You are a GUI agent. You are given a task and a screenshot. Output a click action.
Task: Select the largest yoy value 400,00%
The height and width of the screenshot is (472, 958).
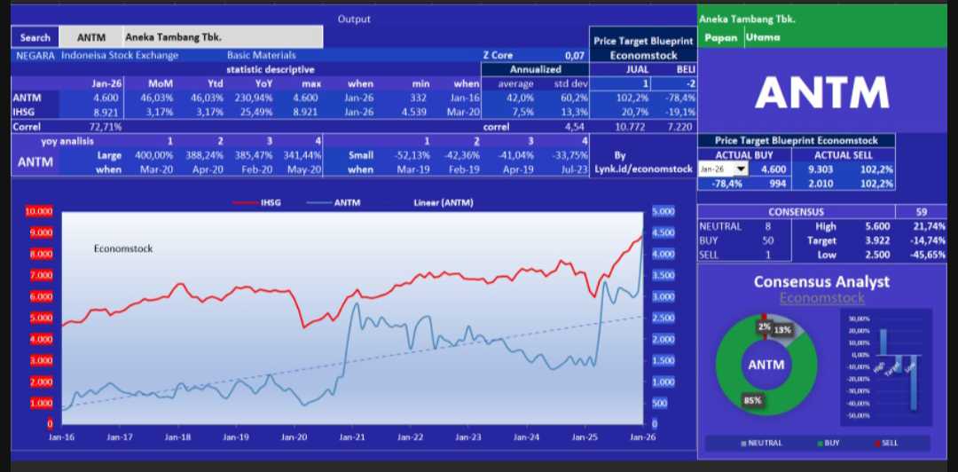(x=153, y=155)
